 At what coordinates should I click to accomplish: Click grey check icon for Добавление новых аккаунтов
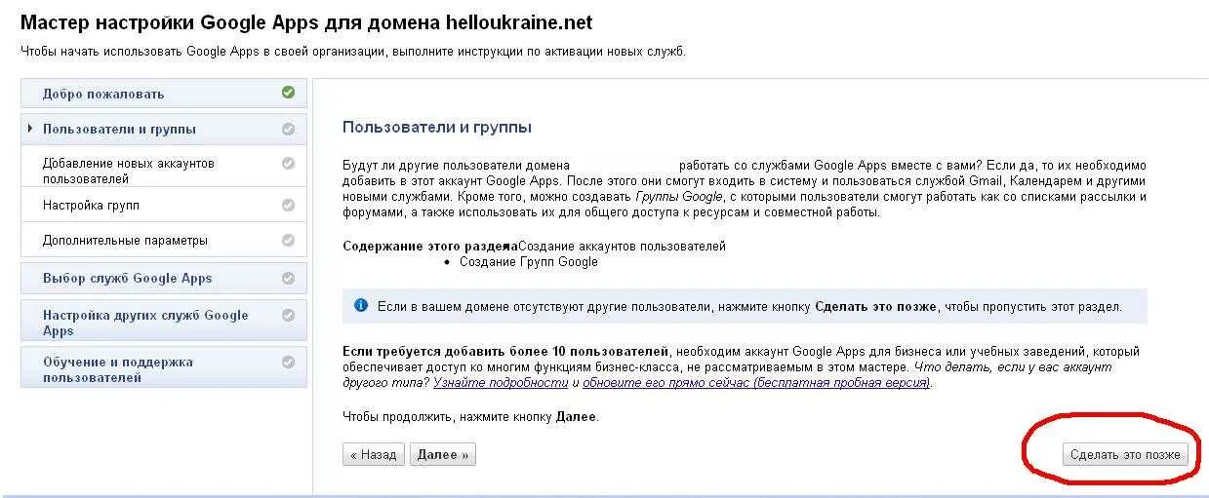(288, 164)
